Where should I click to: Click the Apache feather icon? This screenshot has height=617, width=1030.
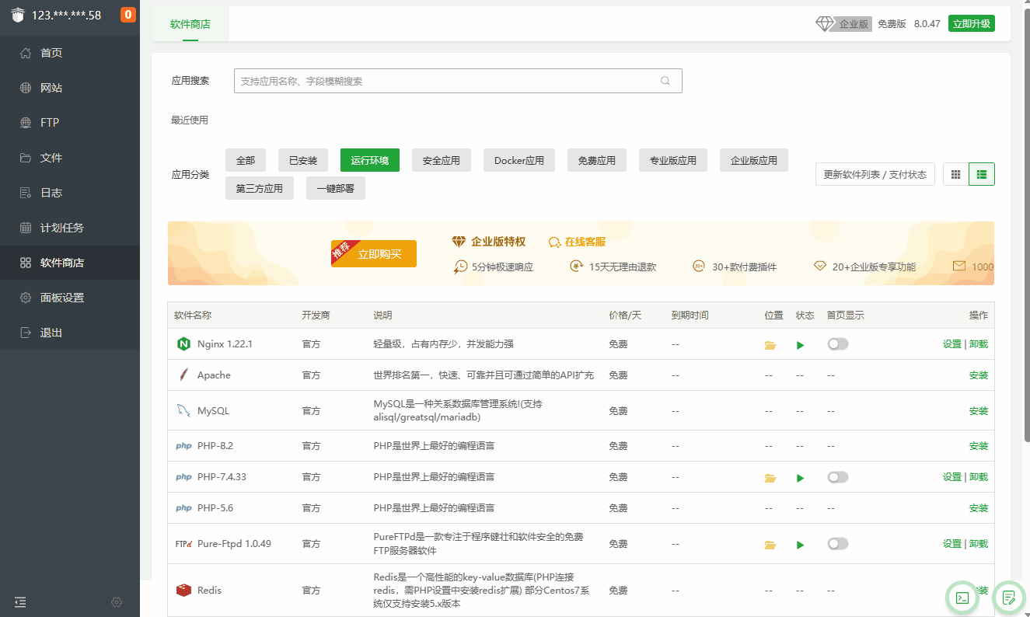[183, 375]
